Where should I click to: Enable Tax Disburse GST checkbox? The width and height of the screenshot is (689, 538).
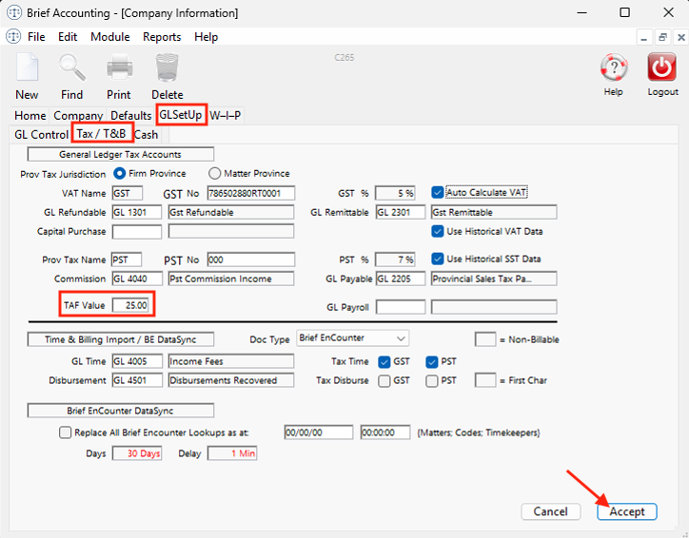coord(384,381)
